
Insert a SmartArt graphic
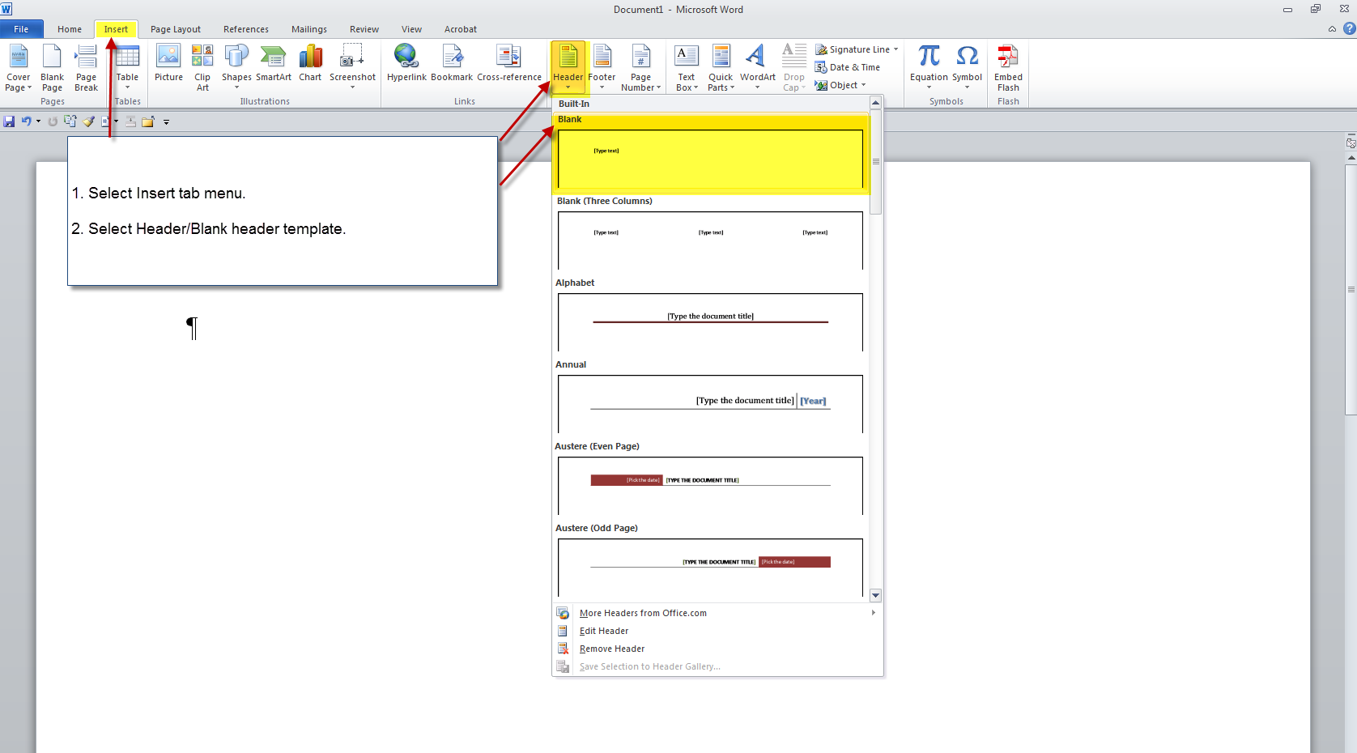pos(274,63)
